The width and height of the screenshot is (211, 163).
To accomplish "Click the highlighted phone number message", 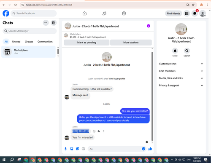I will tap(81, 131).
